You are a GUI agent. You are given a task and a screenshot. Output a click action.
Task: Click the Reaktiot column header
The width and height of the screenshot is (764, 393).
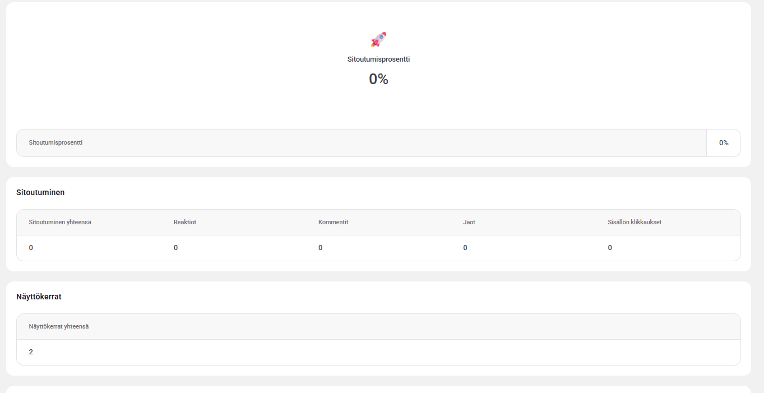click(185, 222)
